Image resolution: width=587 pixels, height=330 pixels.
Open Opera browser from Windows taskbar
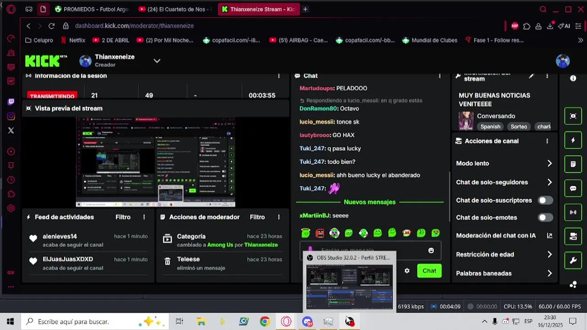point(286,322)
